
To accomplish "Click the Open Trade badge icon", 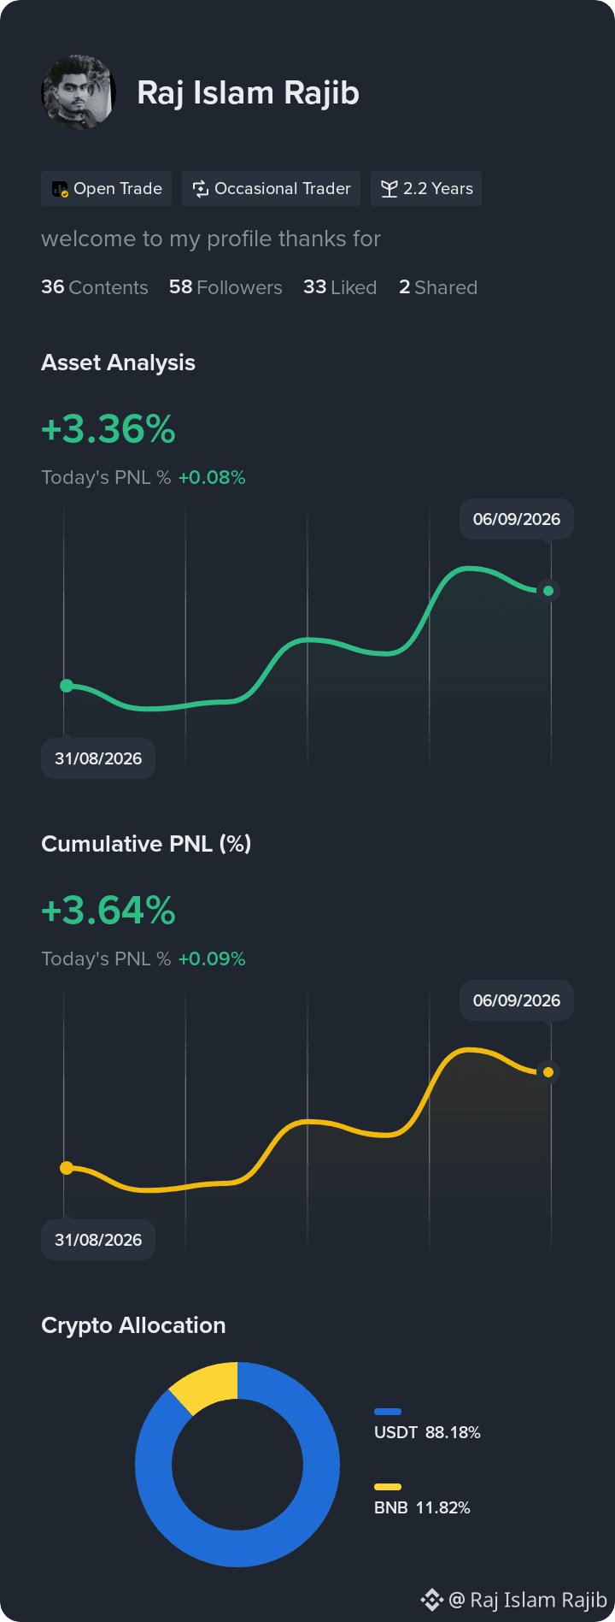I will click(x=60, y=189).
